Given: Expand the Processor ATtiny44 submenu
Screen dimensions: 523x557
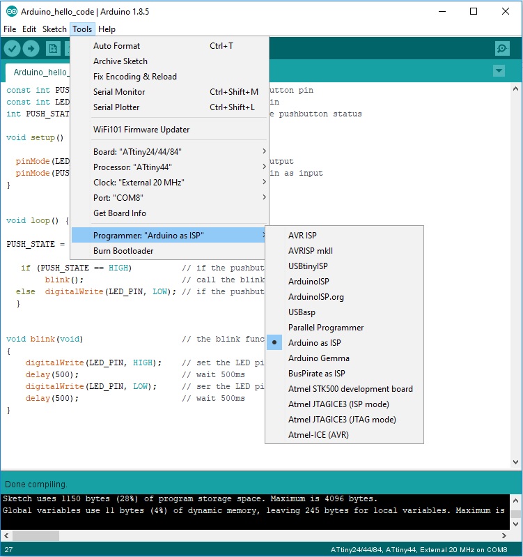Looking at the screenshot, I should 170,167.
